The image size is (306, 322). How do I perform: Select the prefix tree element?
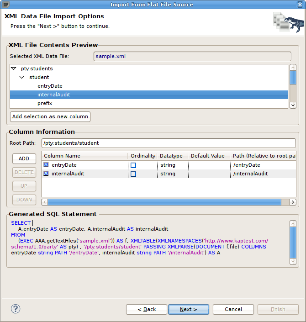[x=45, y=103]
